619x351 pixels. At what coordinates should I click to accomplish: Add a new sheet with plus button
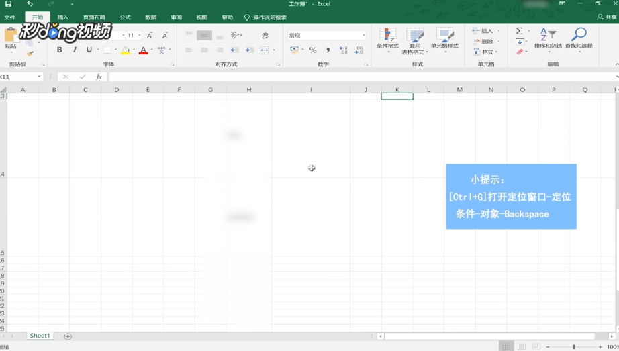coord(68,336)
